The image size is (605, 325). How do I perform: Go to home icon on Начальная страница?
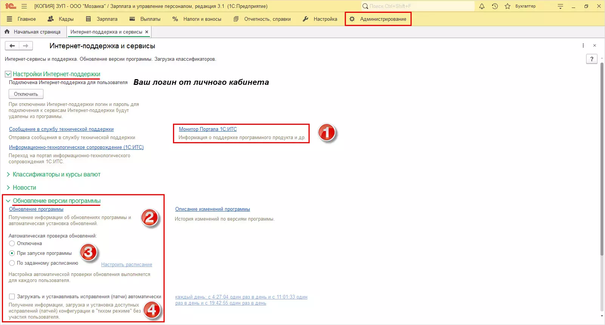[x=7, y=32]
